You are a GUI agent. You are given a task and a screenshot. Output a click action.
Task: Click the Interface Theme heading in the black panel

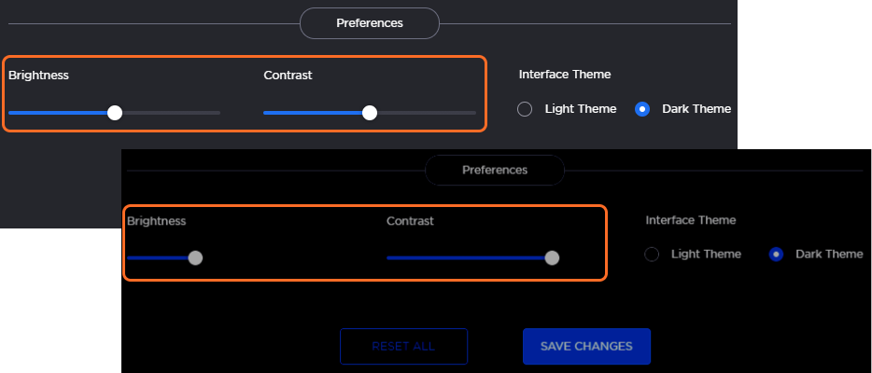pyautogui.click(x=691, y=221)
